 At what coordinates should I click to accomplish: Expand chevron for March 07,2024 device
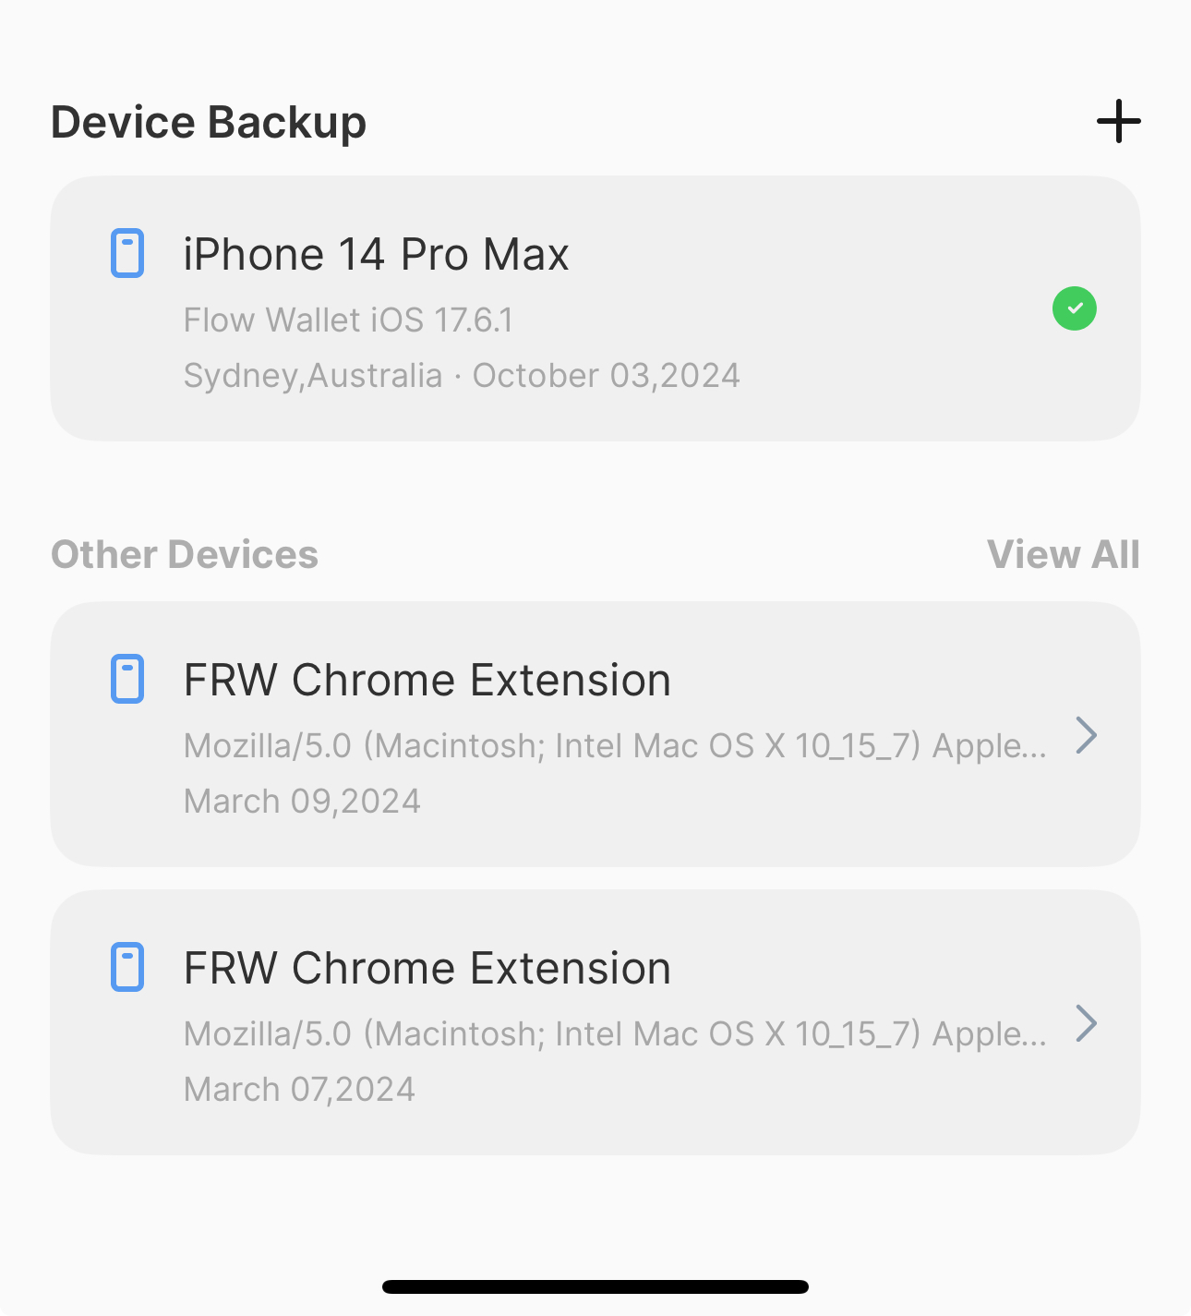click(x=1087, y=1023)
